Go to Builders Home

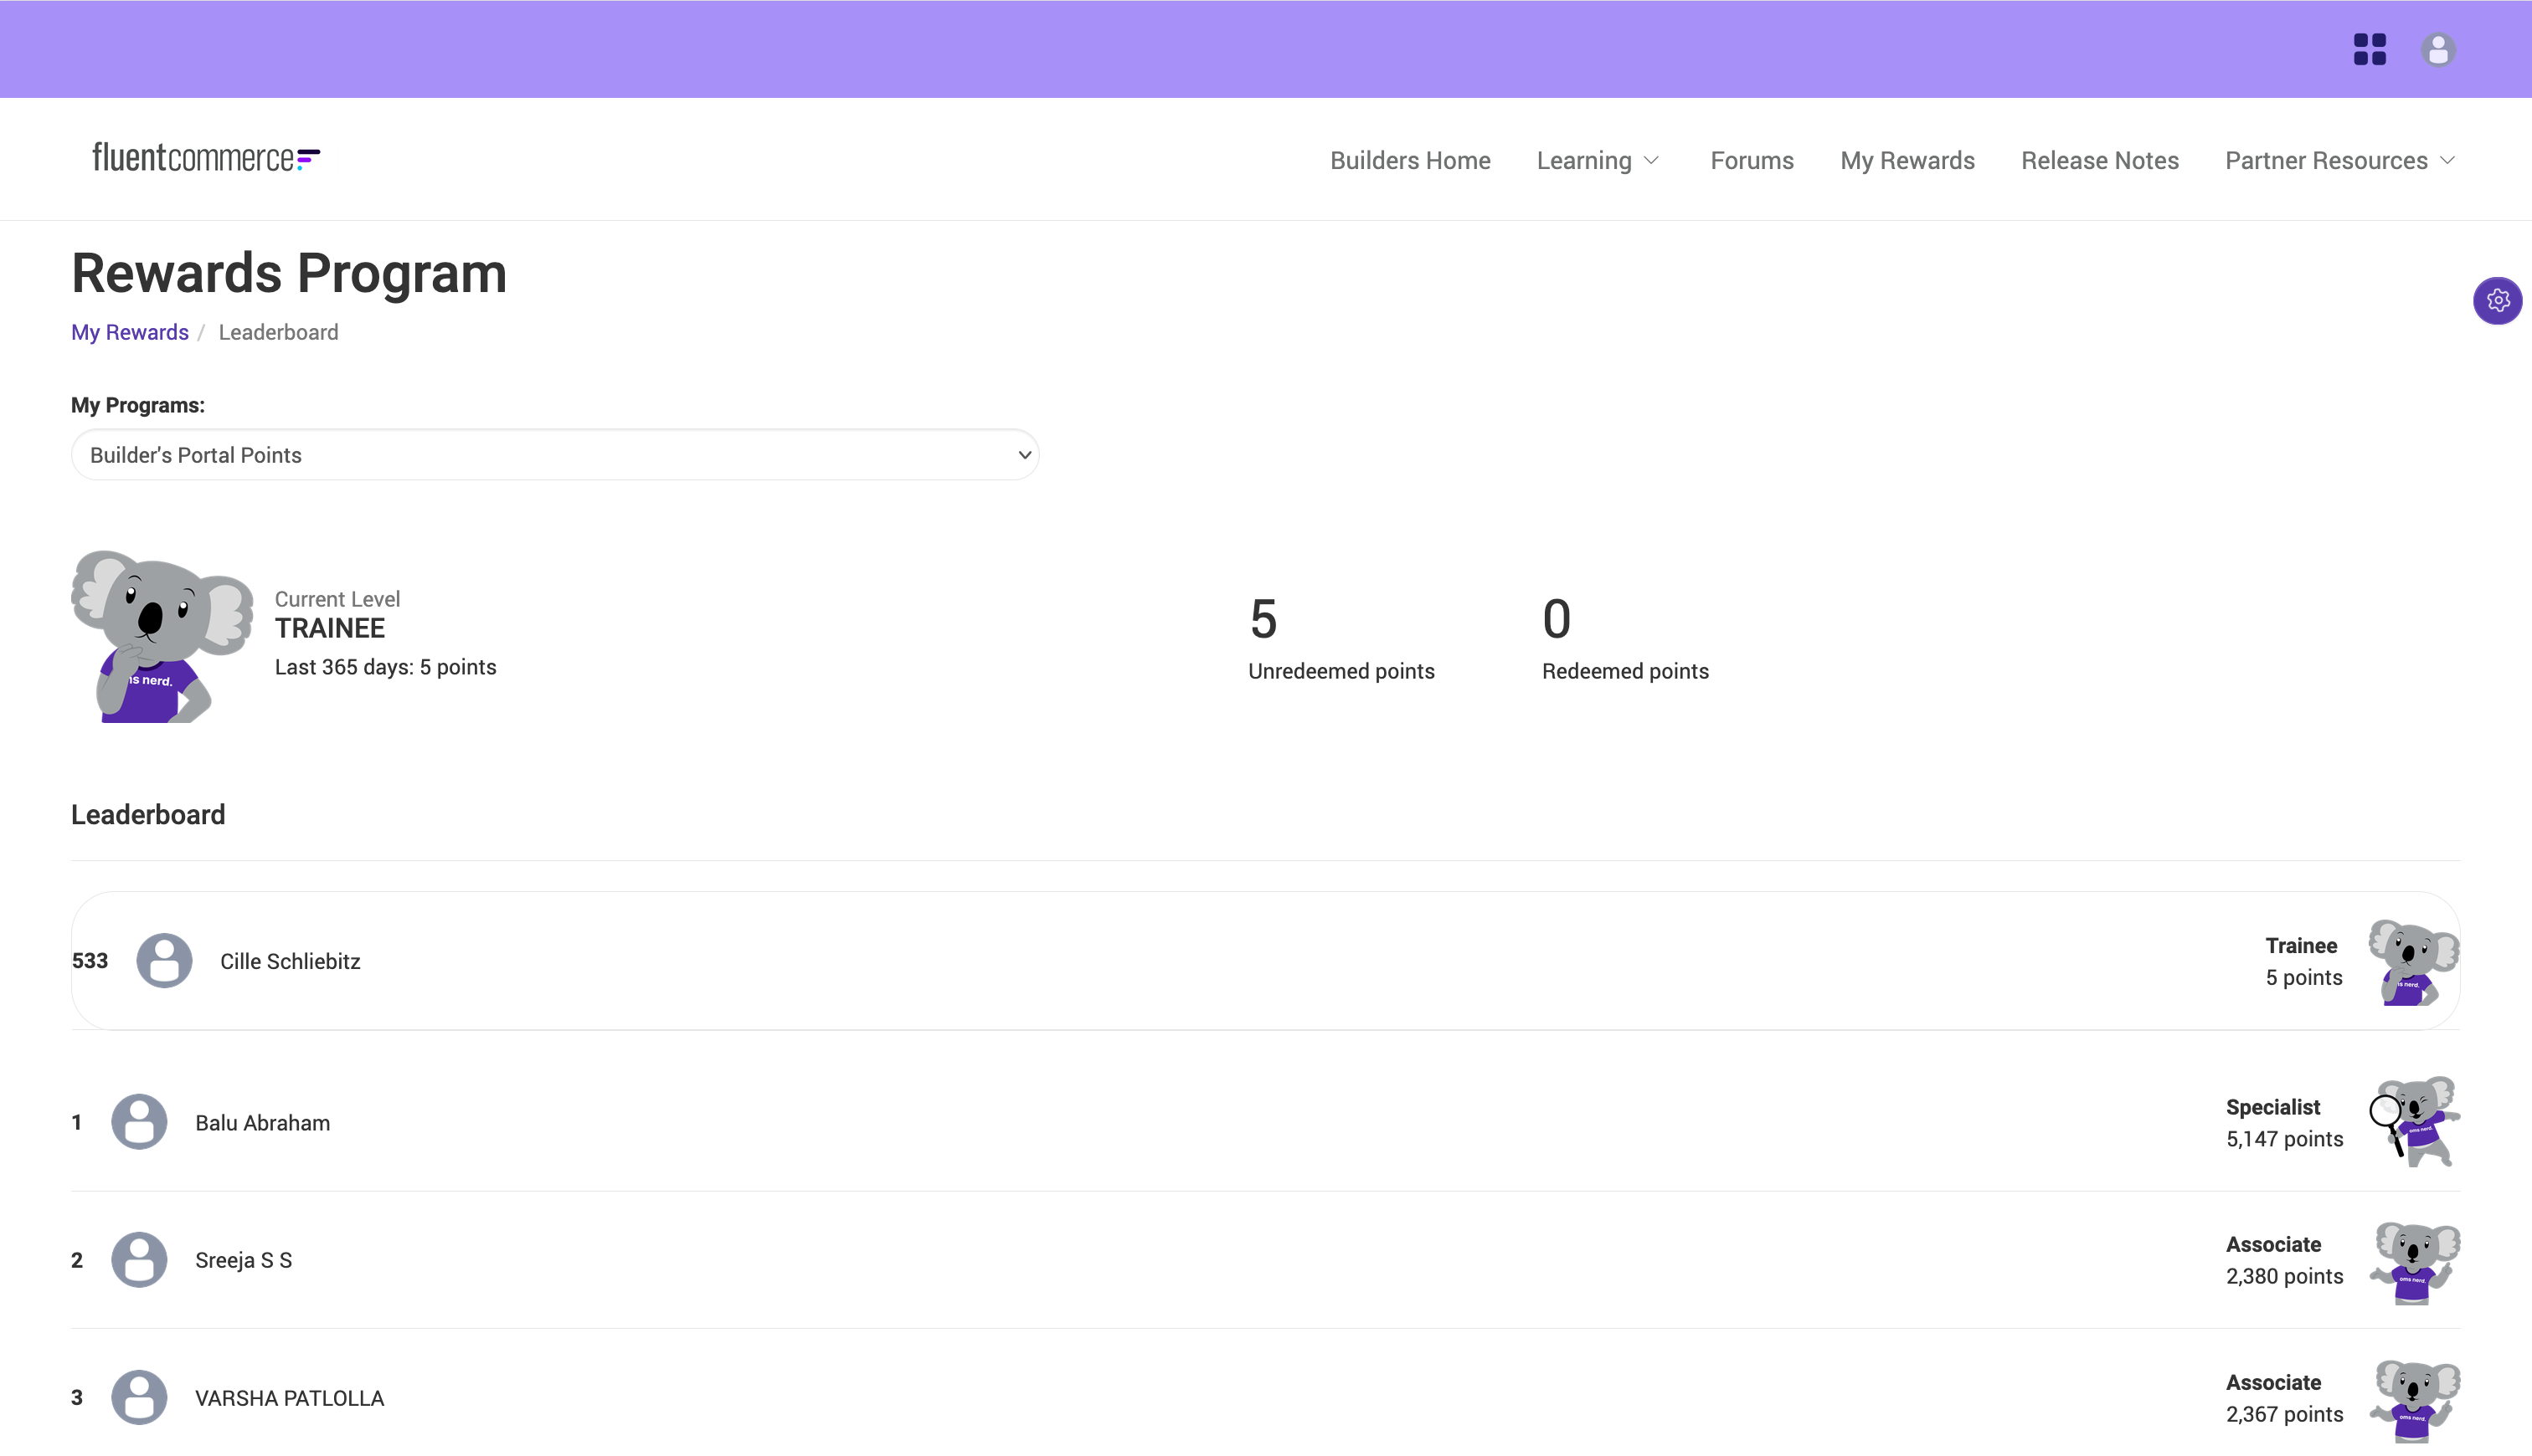[1409, 160]
